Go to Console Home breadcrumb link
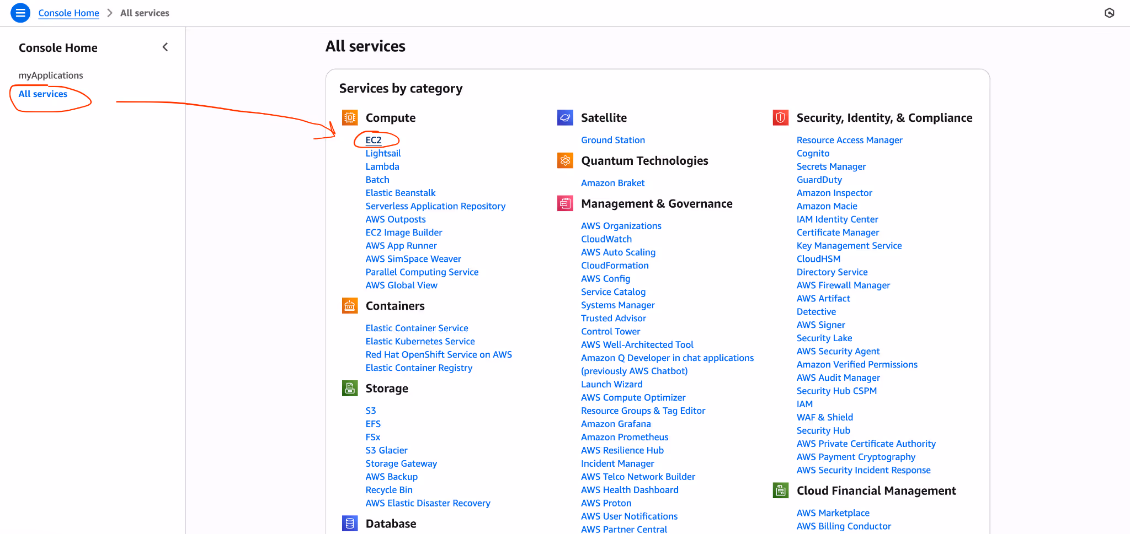 pos(68,13)
